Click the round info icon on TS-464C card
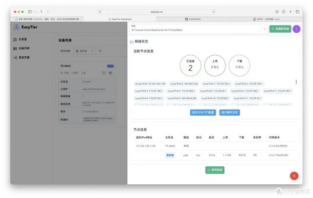Image resolution: width=313 pixels, height=198 pixels. click(104, 73)
